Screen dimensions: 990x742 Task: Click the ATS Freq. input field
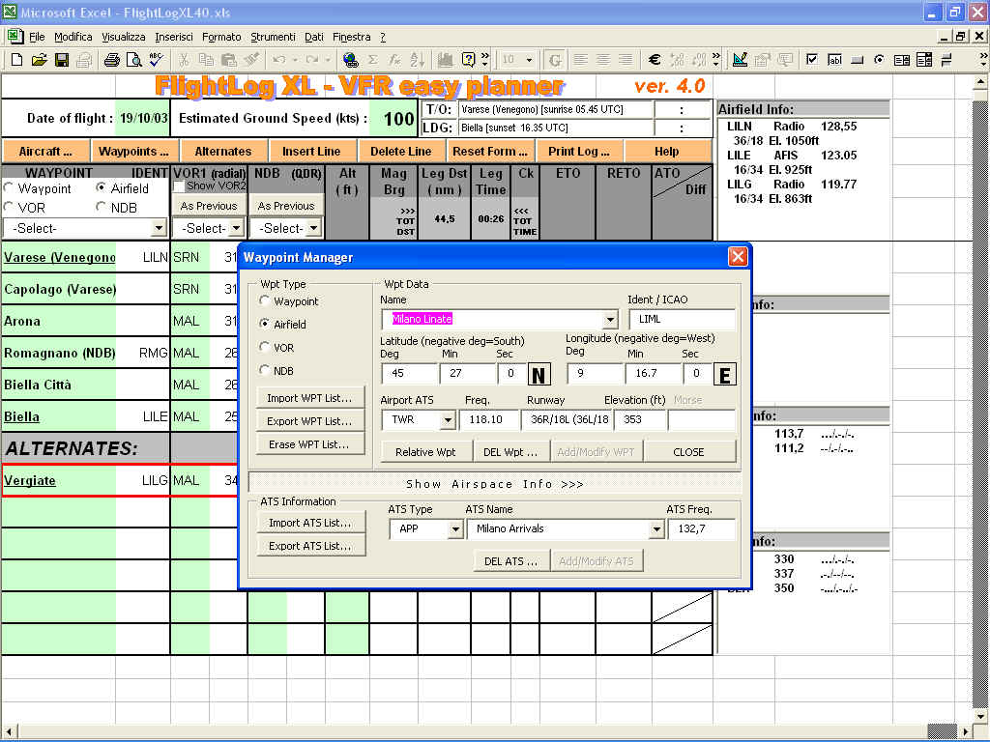pyautogui.click(x=701, y=528)
